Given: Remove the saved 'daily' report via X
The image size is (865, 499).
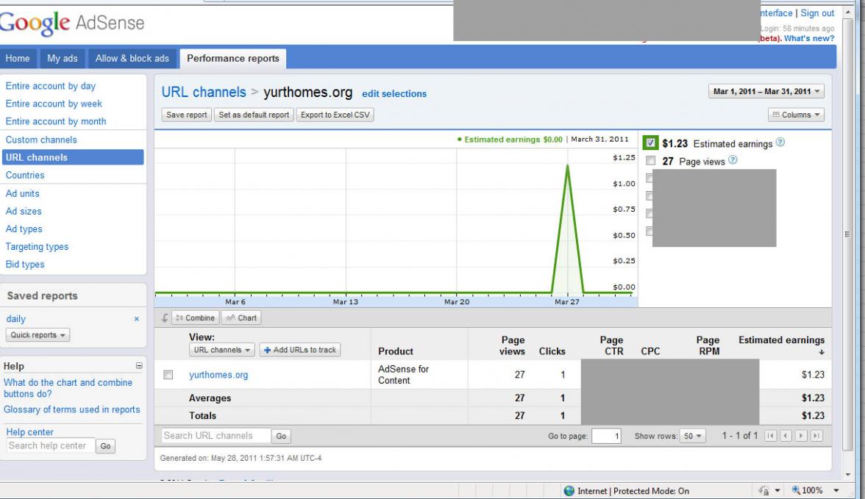Looking at the screenshot, I should (136, 319).
